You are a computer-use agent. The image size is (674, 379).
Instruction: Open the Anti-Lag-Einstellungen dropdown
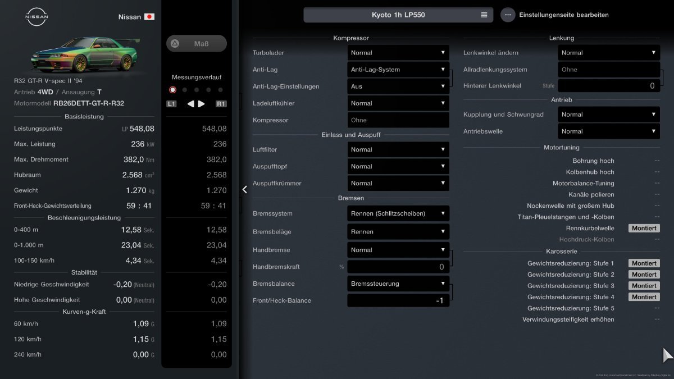pos(398,86)
